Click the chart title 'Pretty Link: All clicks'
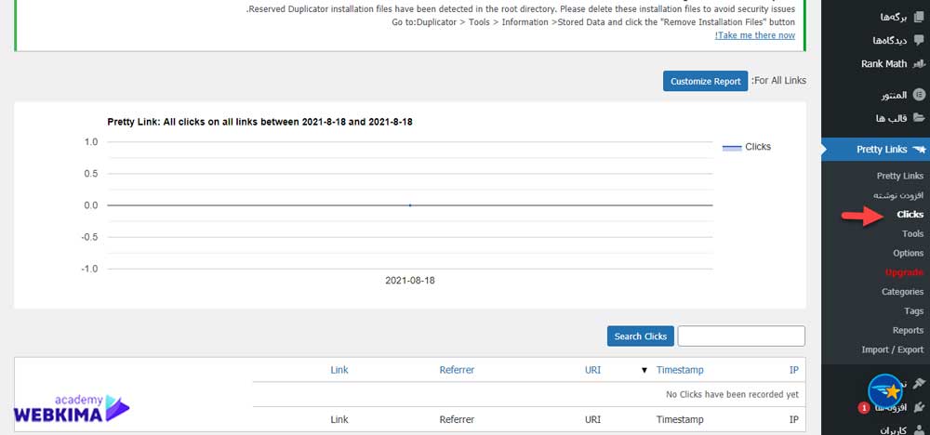The height and width of the screenshot is (435, 930). pos(259,122)
